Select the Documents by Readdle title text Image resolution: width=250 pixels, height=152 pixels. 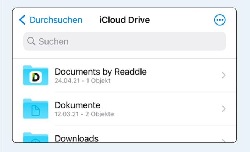click(x=101, y=72)
